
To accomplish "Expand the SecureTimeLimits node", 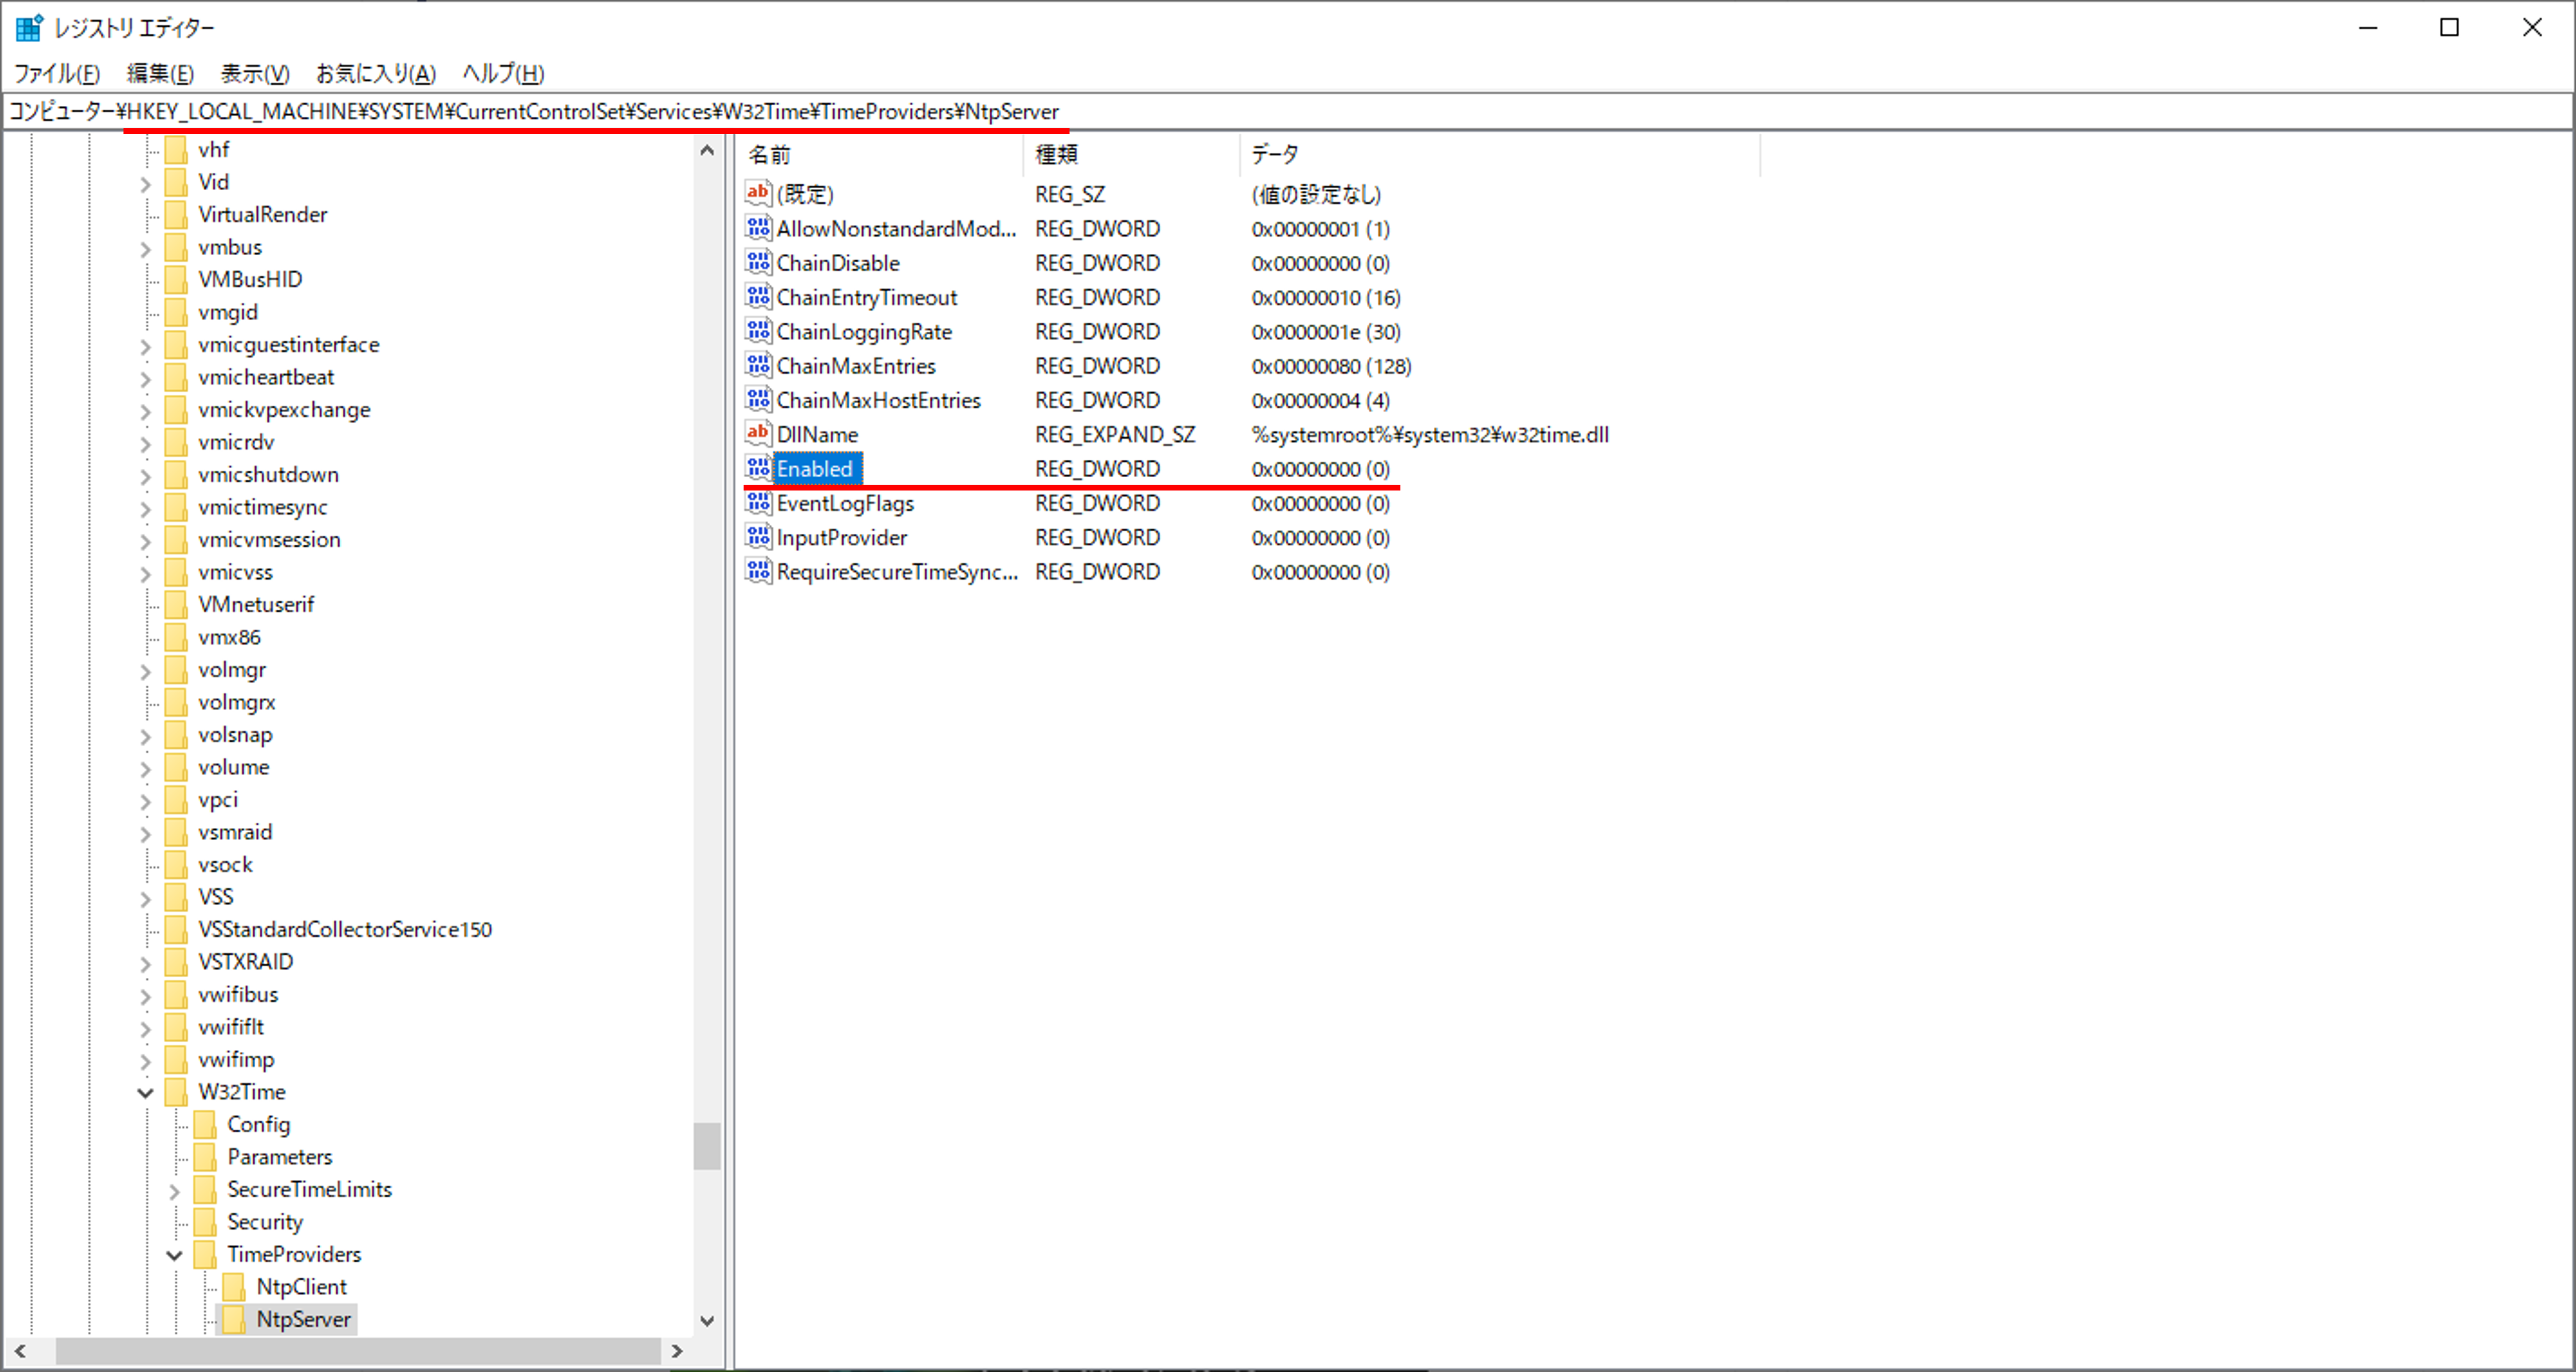I will tap(174, 1189).
